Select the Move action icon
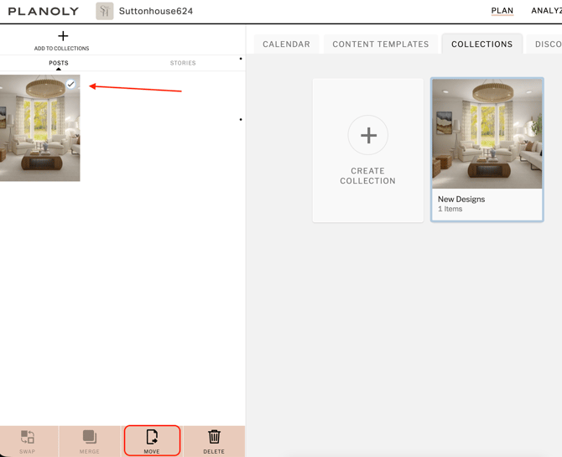Image resolution: width=562 pixels, height=457 pixels. pyautogui.click(x=152, y=437)
